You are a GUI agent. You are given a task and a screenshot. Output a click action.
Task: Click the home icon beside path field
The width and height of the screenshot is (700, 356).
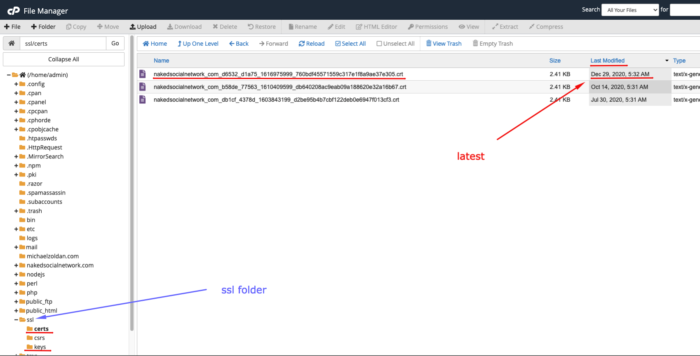coord(12,43)
